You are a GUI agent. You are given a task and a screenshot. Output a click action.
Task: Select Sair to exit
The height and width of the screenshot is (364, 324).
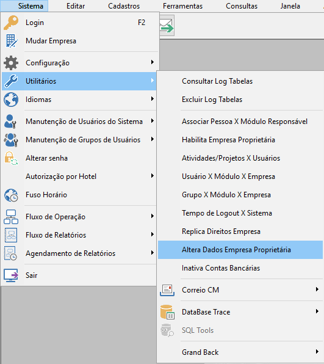click(x=80, y=275)
